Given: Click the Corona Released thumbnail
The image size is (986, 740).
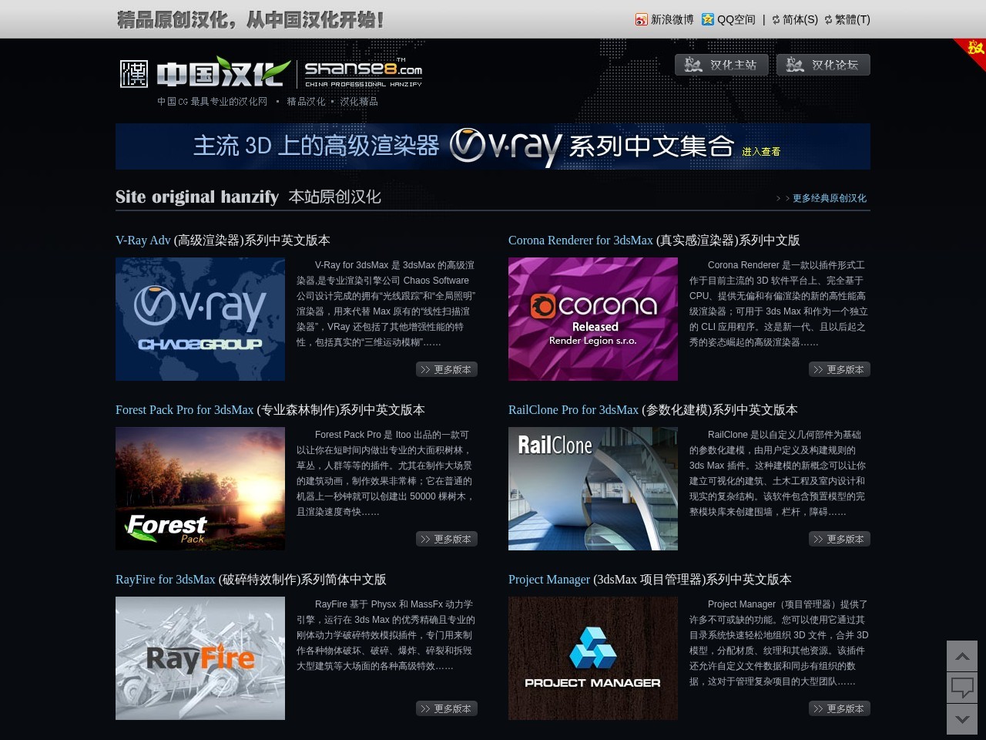Looking at the screenshot, I should coord(593,319).
